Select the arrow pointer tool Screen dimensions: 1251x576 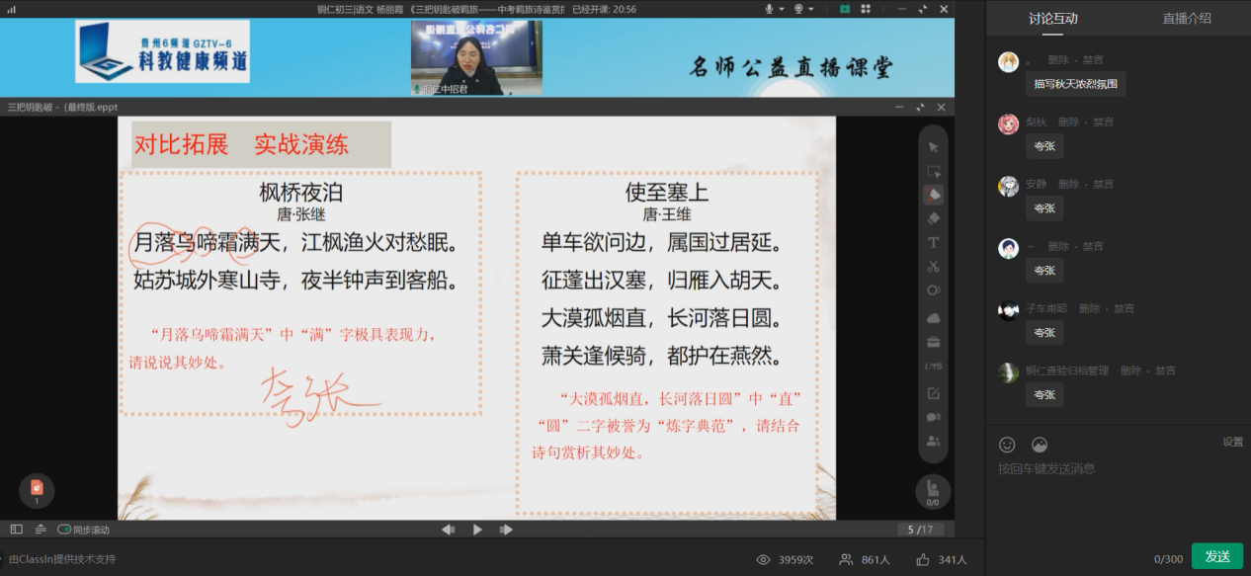pos(934,147)
